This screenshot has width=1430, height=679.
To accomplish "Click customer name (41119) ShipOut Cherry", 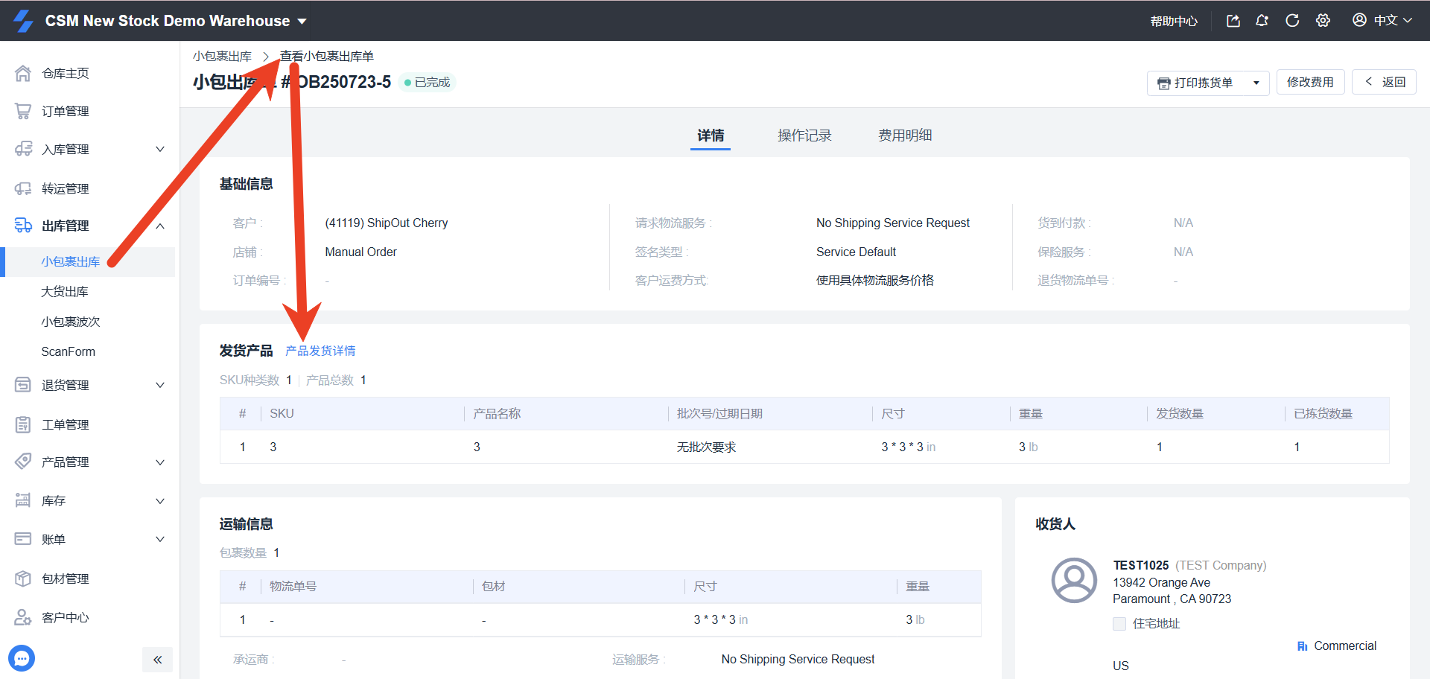I will (x=387, y=223).
